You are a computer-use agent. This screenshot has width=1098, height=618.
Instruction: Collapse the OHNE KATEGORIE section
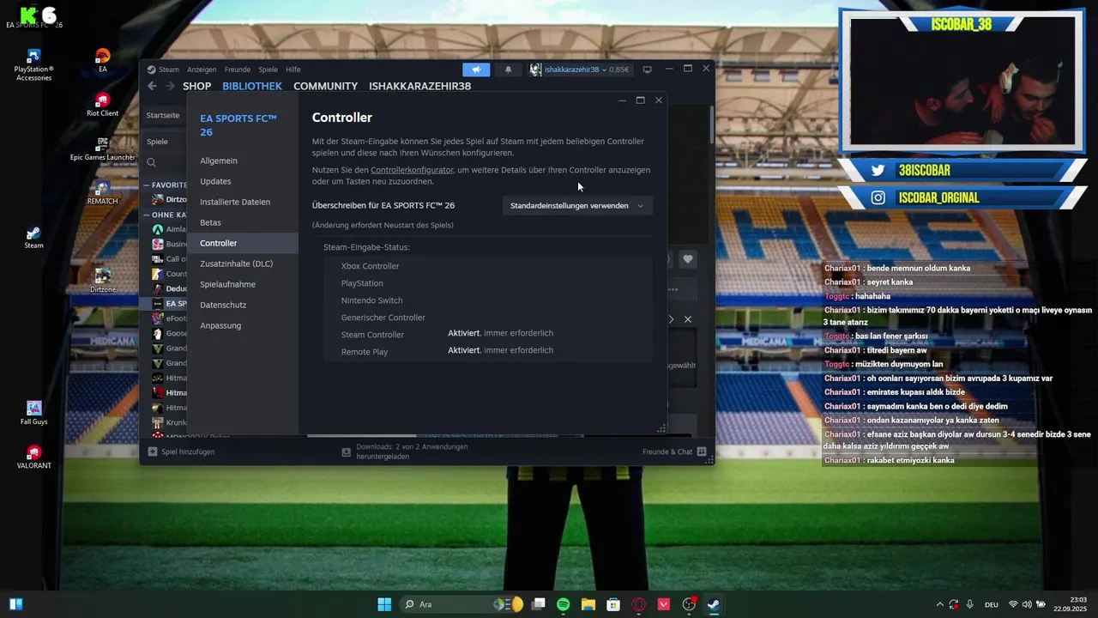[147, 215]
